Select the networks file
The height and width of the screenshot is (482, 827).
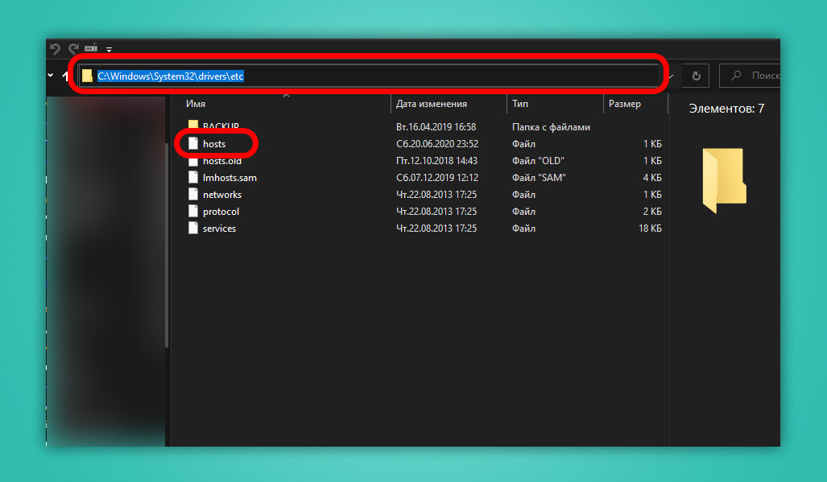(222, 195)
